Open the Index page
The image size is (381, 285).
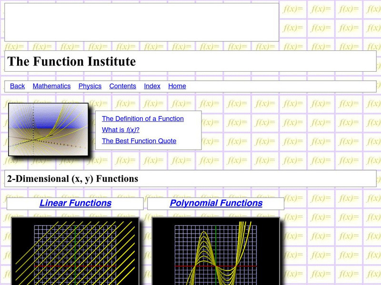click(152, 86)
